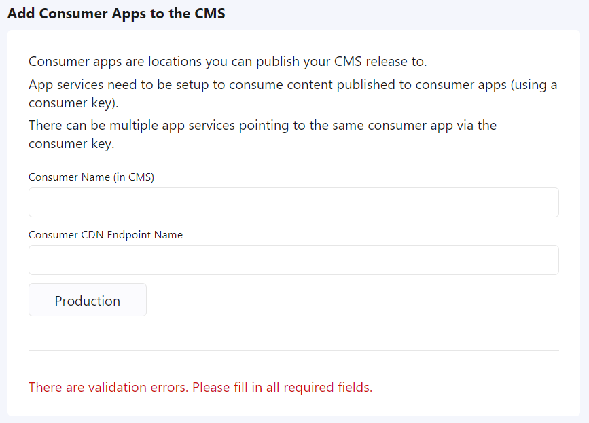Click the words "Please fill in all required fields"
The width and height of the screenshot is (589, 423).
pyautogui.click(x=282, y=388)
